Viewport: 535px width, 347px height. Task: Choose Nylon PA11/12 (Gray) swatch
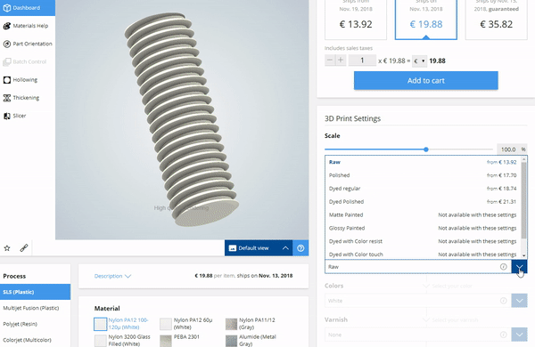[231, 324]
